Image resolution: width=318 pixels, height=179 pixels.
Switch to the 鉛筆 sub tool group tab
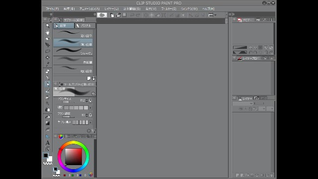point(64,25)
